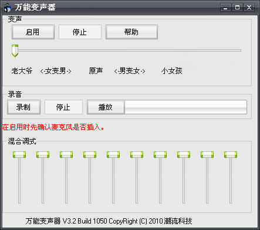Viewport: 260px width, 230px height.
Task: Click the third mixer slider handle
Action: coord(66,154)
